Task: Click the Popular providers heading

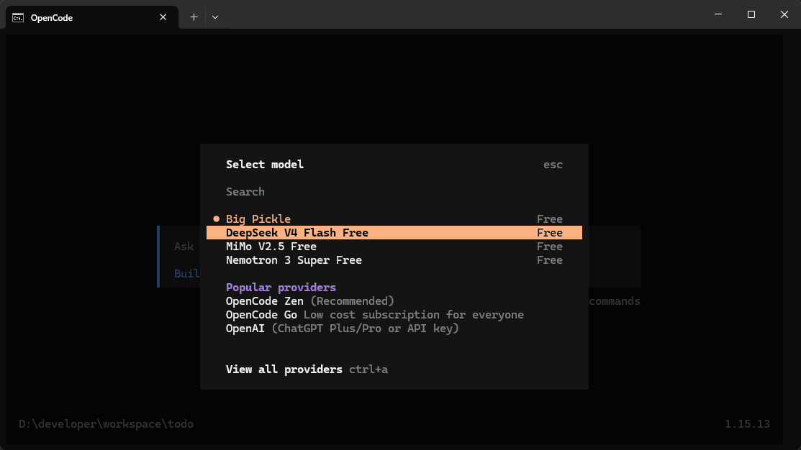Action: click(x=281, y=288)
